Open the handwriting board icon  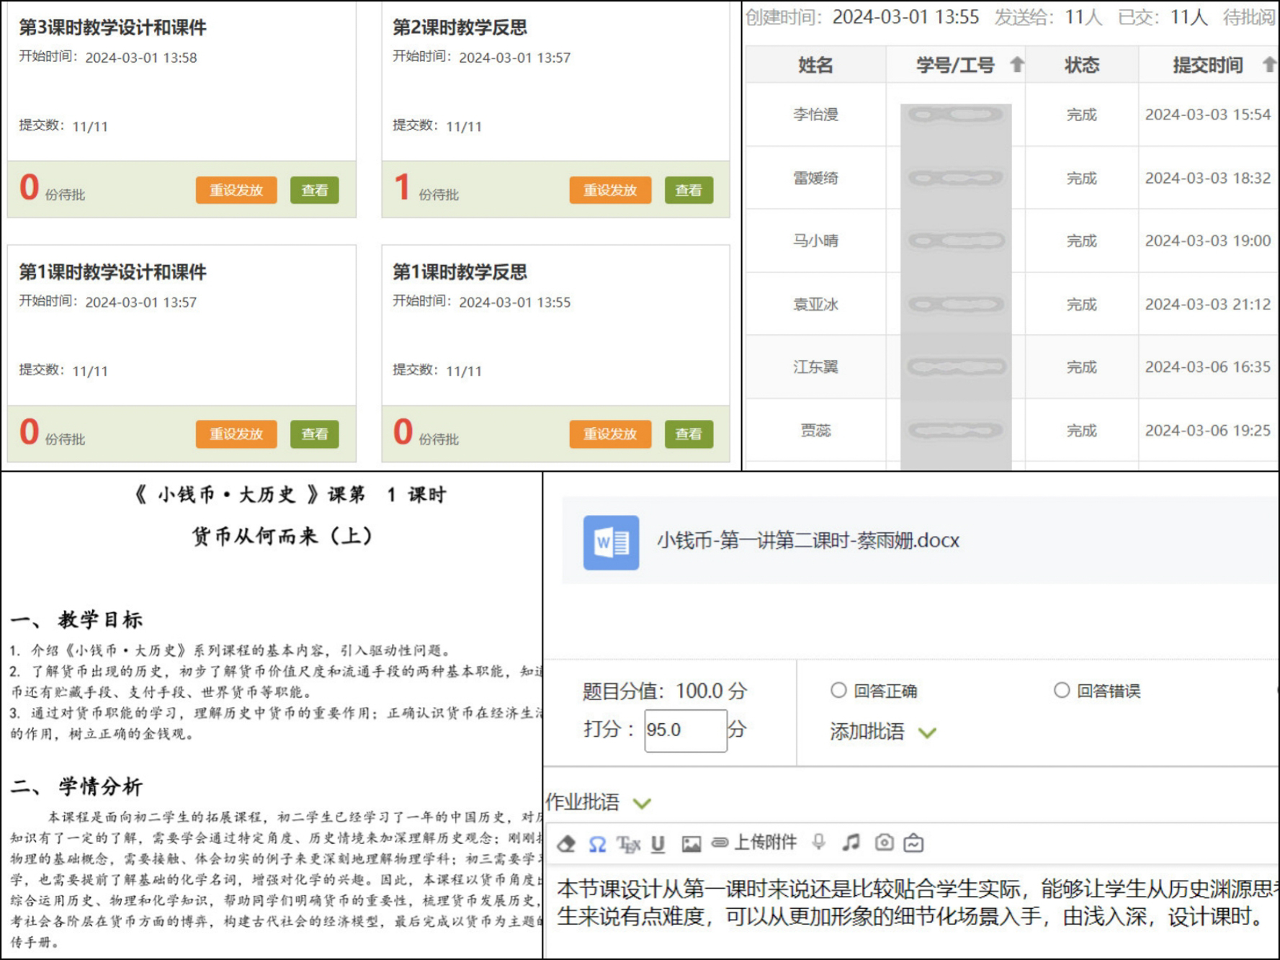coord(914,843)
